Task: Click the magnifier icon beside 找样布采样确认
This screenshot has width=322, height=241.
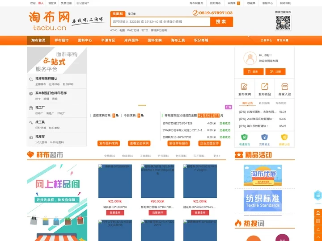Action: click(x=31, y=79)
